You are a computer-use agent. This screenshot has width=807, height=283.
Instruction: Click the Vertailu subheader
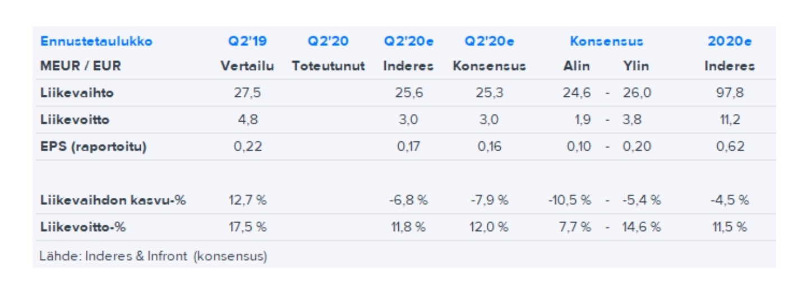247,66
